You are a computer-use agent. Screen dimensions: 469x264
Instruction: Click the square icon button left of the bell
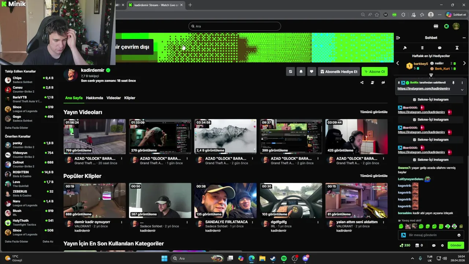click(290, 71)
